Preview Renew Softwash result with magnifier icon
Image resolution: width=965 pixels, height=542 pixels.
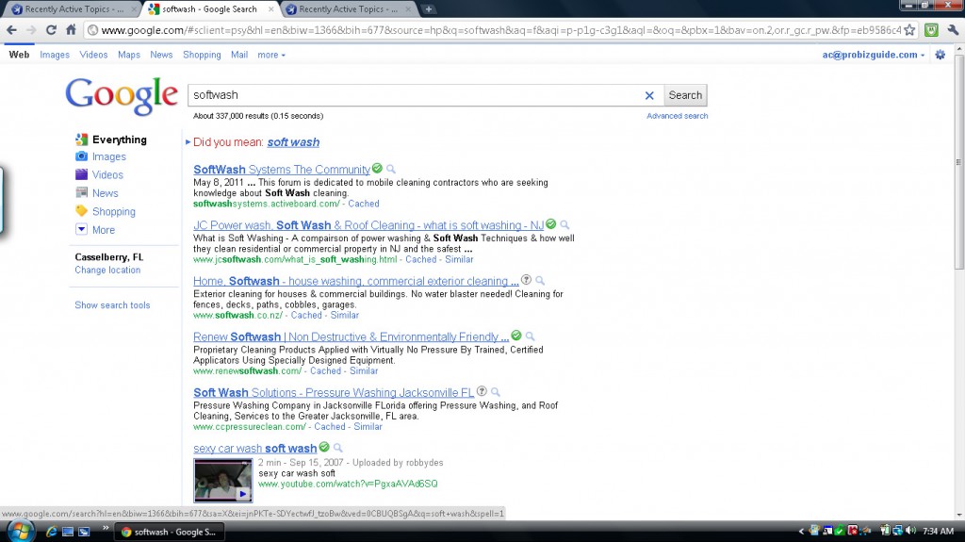pos(530,337)
